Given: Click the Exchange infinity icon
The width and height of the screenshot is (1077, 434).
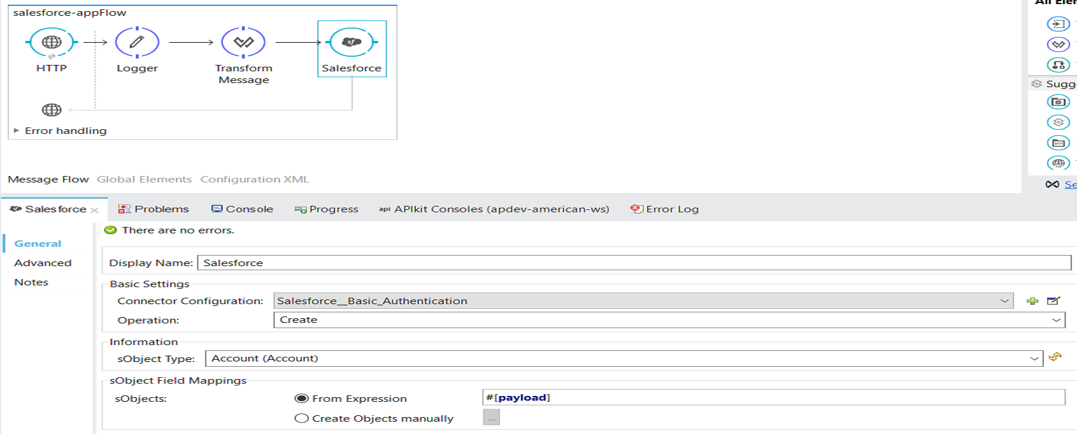Looking at the screenshot, I should [1052, 184].
